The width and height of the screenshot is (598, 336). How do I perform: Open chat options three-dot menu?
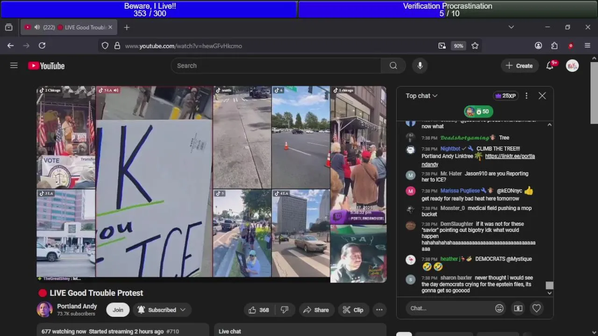coord(527,96)
